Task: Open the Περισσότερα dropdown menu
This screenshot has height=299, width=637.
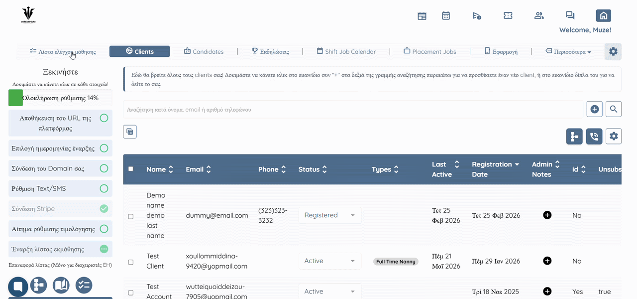Action: pyautogui.click(x=568, y=51)
